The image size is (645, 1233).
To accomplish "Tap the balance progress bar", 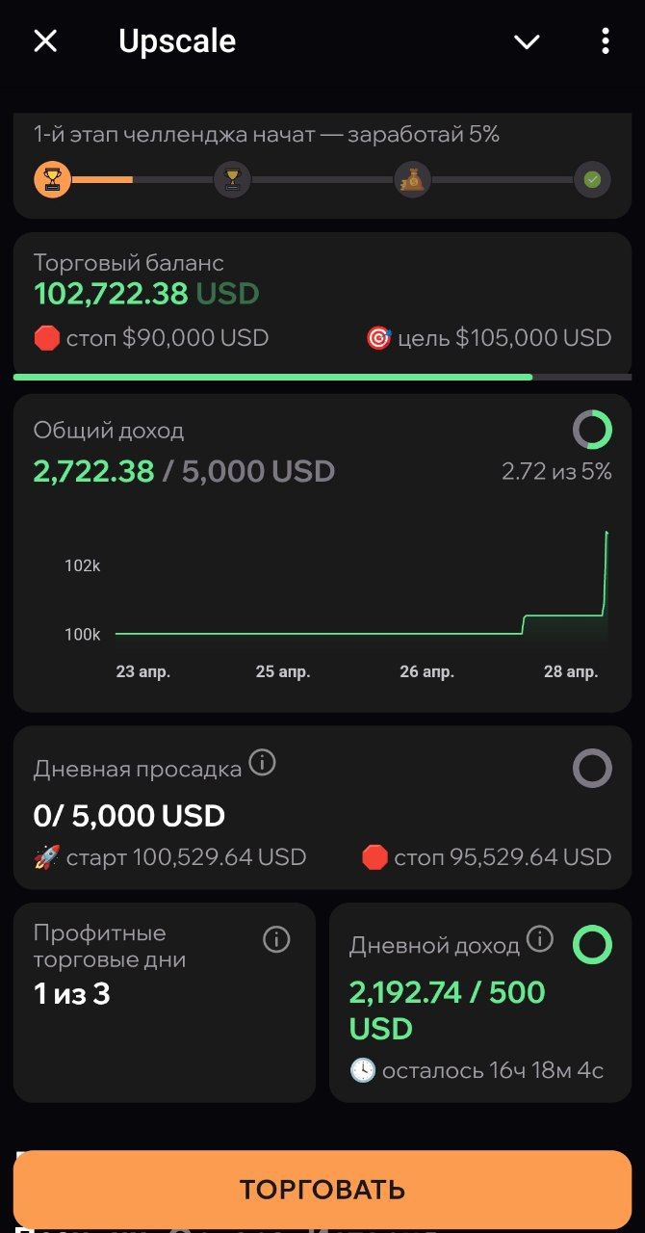I will [322, 377].
